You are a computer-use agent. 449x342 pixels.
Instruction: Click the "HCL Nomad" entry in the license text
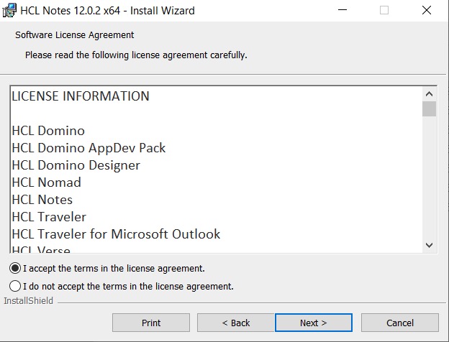(46, 182)
